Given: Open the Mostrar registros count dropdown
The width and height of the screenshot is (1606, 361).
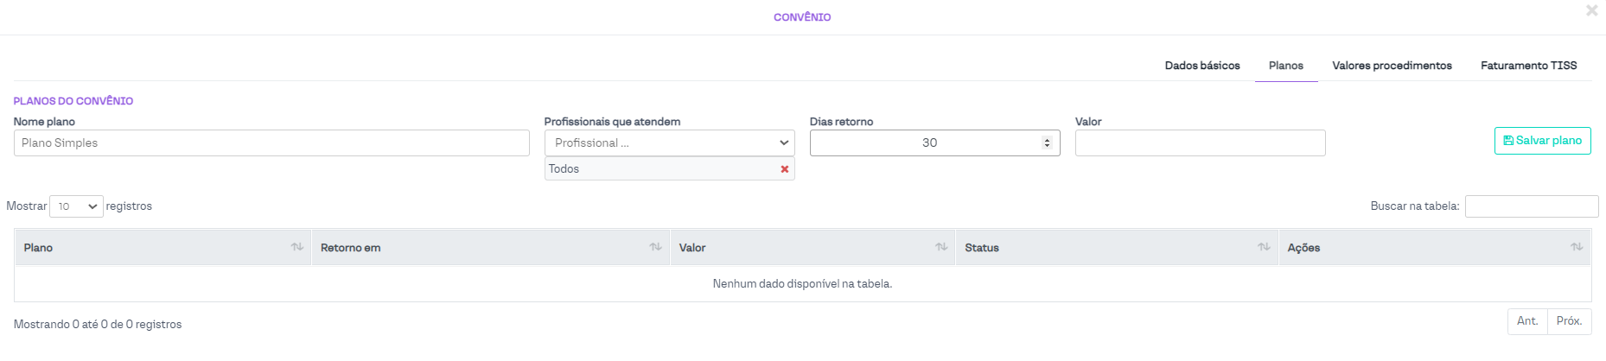Looking at the screenshot, I should click(x=76, y=206).
